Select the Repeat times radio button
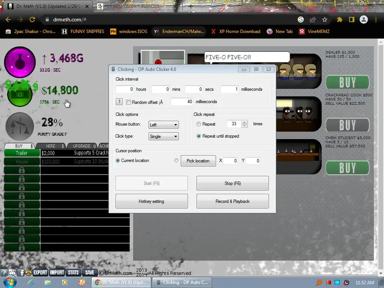384x288 pixels. click(199, 124)
